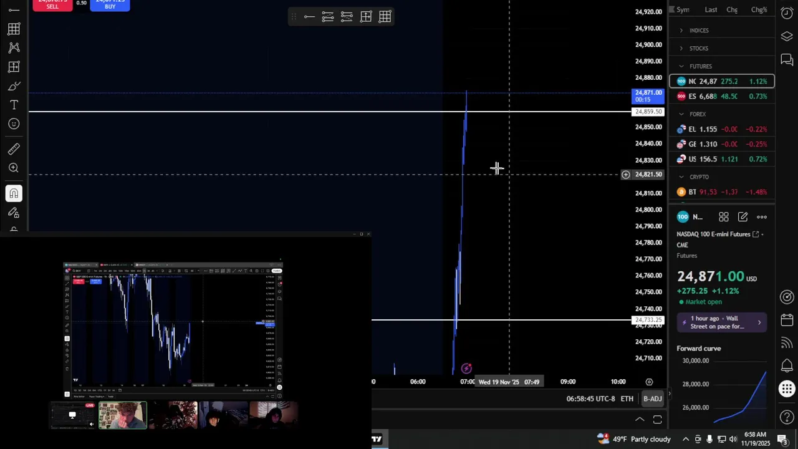The image size is (798, 449).
Task: Collapse the right panel using edge arrow
Action: [x=669, y=393]
